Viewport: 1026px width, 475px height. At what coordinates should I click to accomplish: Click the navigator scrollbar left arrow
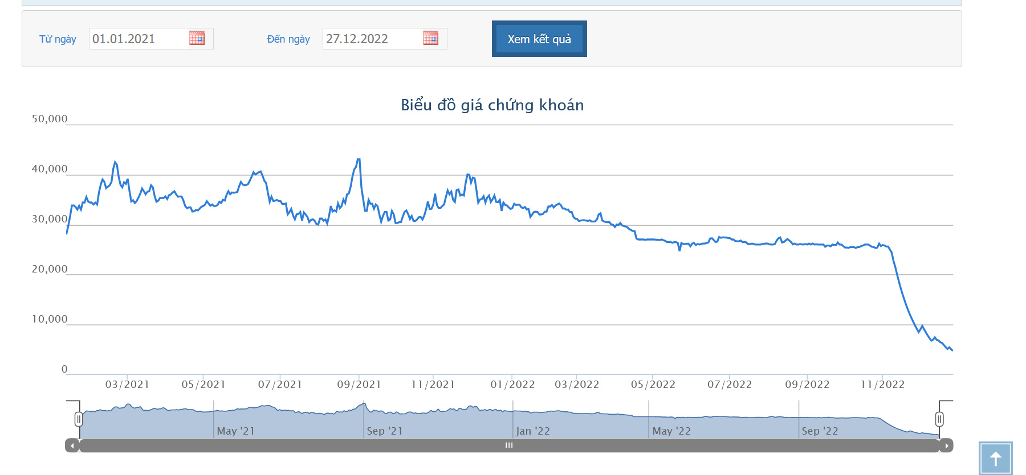[72, 445]
